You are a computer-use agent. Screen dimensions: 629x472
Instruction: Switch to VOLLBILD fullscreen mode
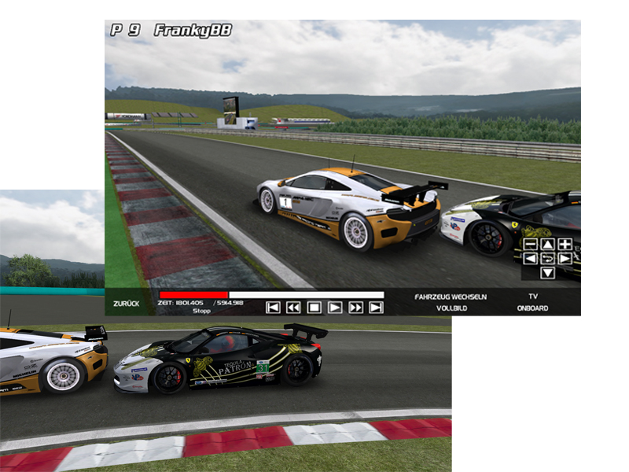[x=451, y=308]
